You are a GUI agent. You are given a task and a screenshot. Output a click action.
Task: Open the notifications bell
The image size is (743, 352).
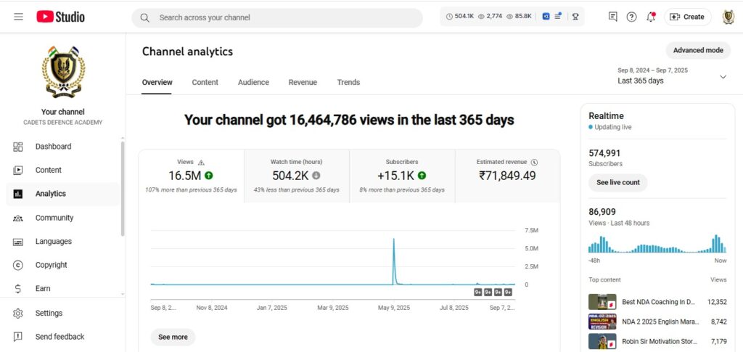coord(651,17)
